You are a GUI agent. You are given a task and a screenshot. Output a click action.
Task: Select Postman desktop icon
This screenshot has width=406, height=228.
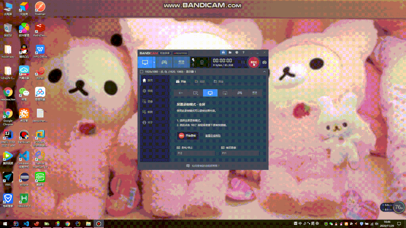pos(40,9)
